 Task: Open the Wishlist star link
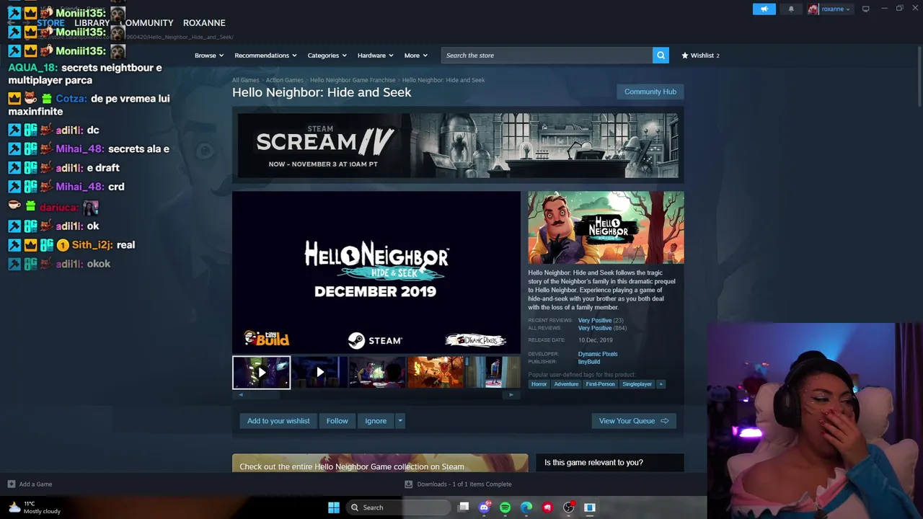(701, 56)
